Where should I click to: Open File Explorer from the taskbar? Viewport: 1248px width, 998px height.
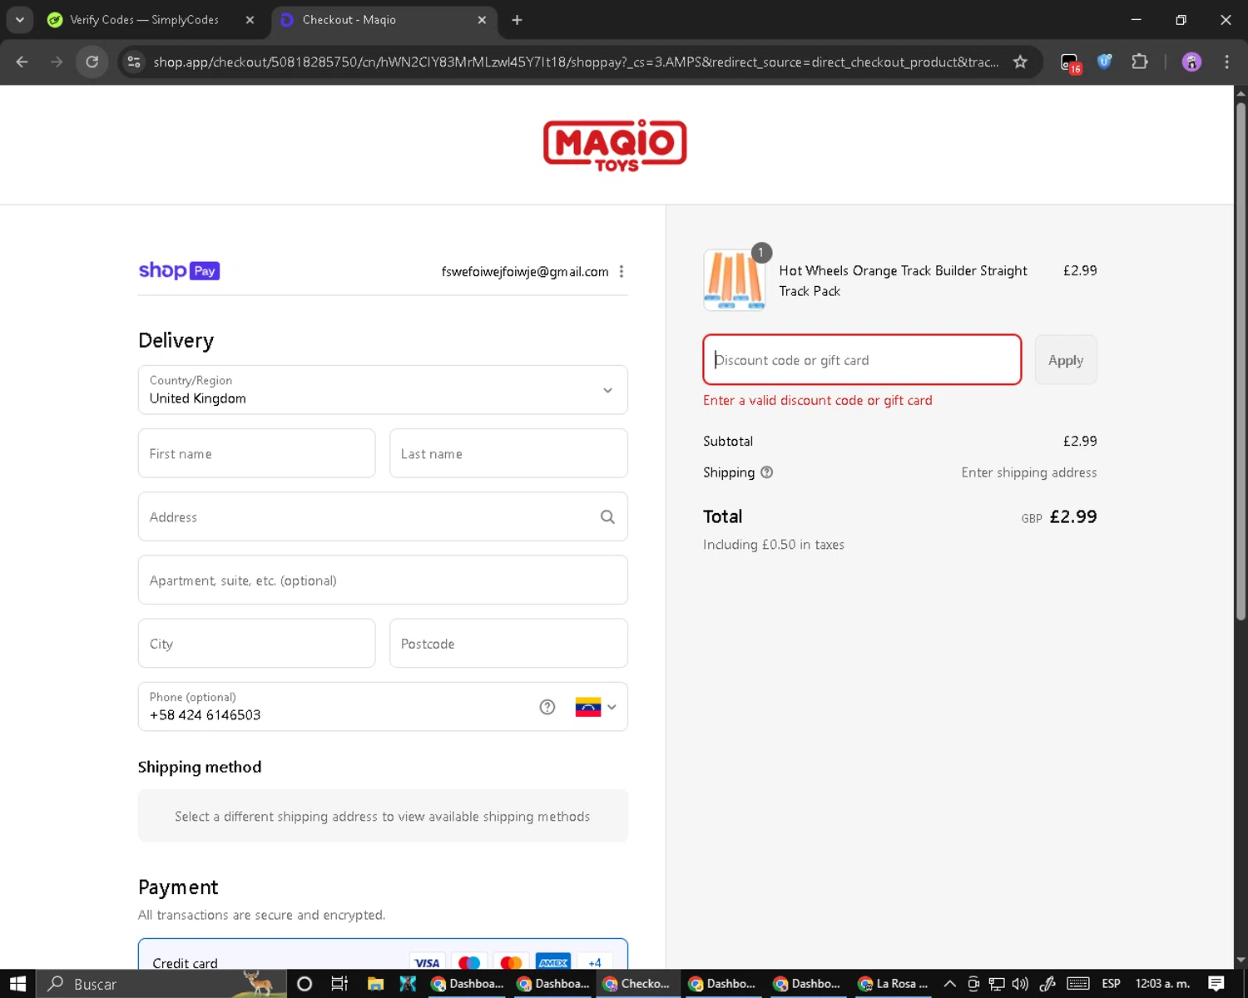pos(375,984)
